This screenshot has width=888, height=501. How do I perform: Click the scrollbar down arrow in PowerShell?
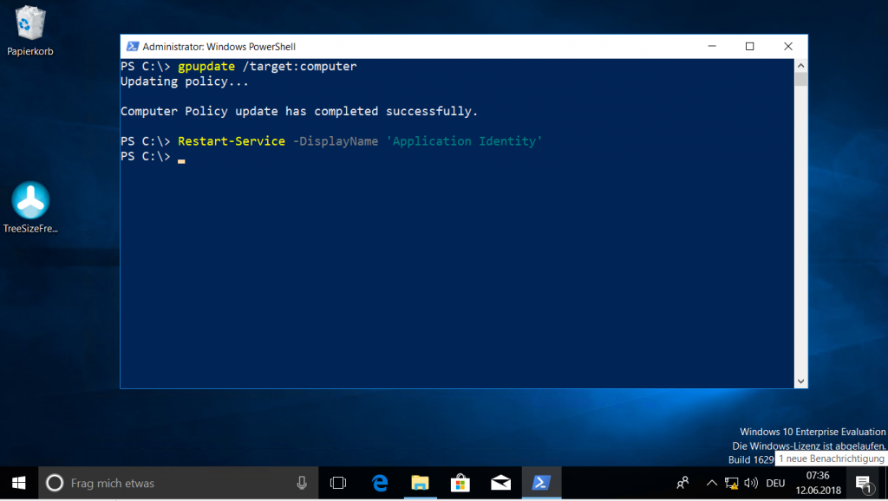[799, 381]
